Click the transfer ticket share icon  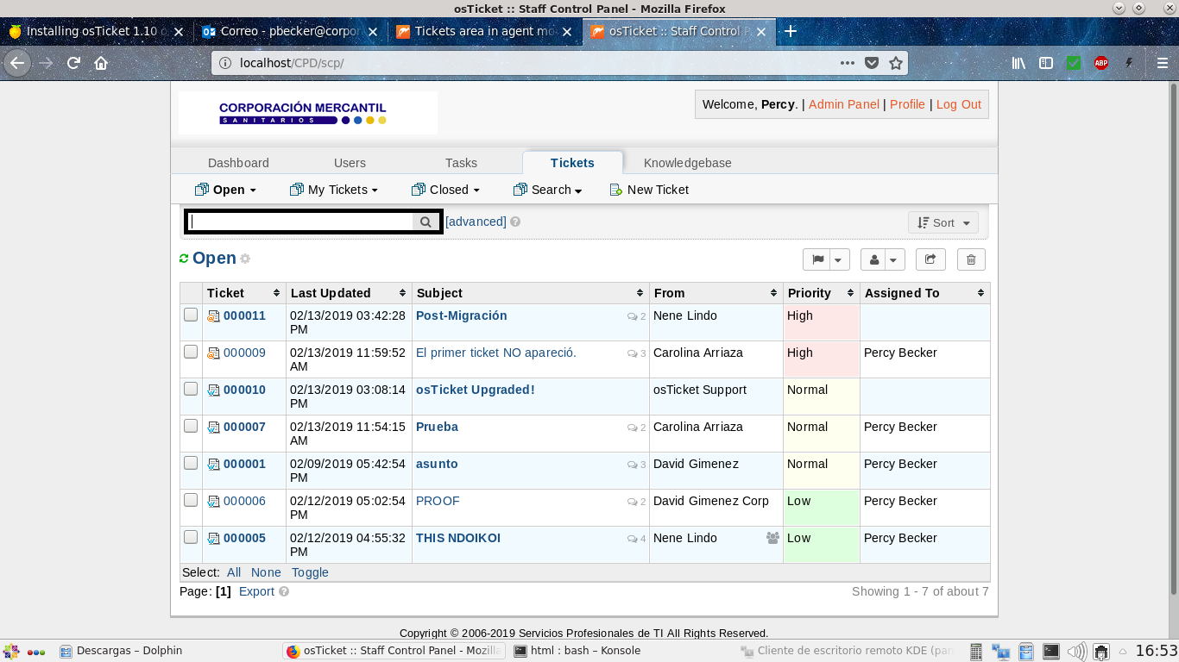[x=930, y=259]
